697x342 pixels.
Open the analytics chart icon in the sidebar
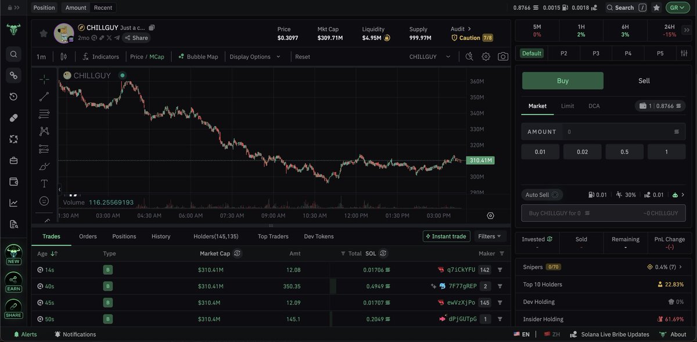(x=13, y=203)
